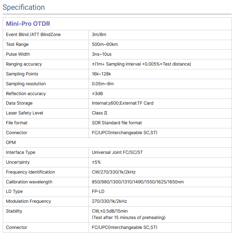Viewport: 234px width, 235px height.
Task: Click the Specification heading
Action: pos(24,7)
